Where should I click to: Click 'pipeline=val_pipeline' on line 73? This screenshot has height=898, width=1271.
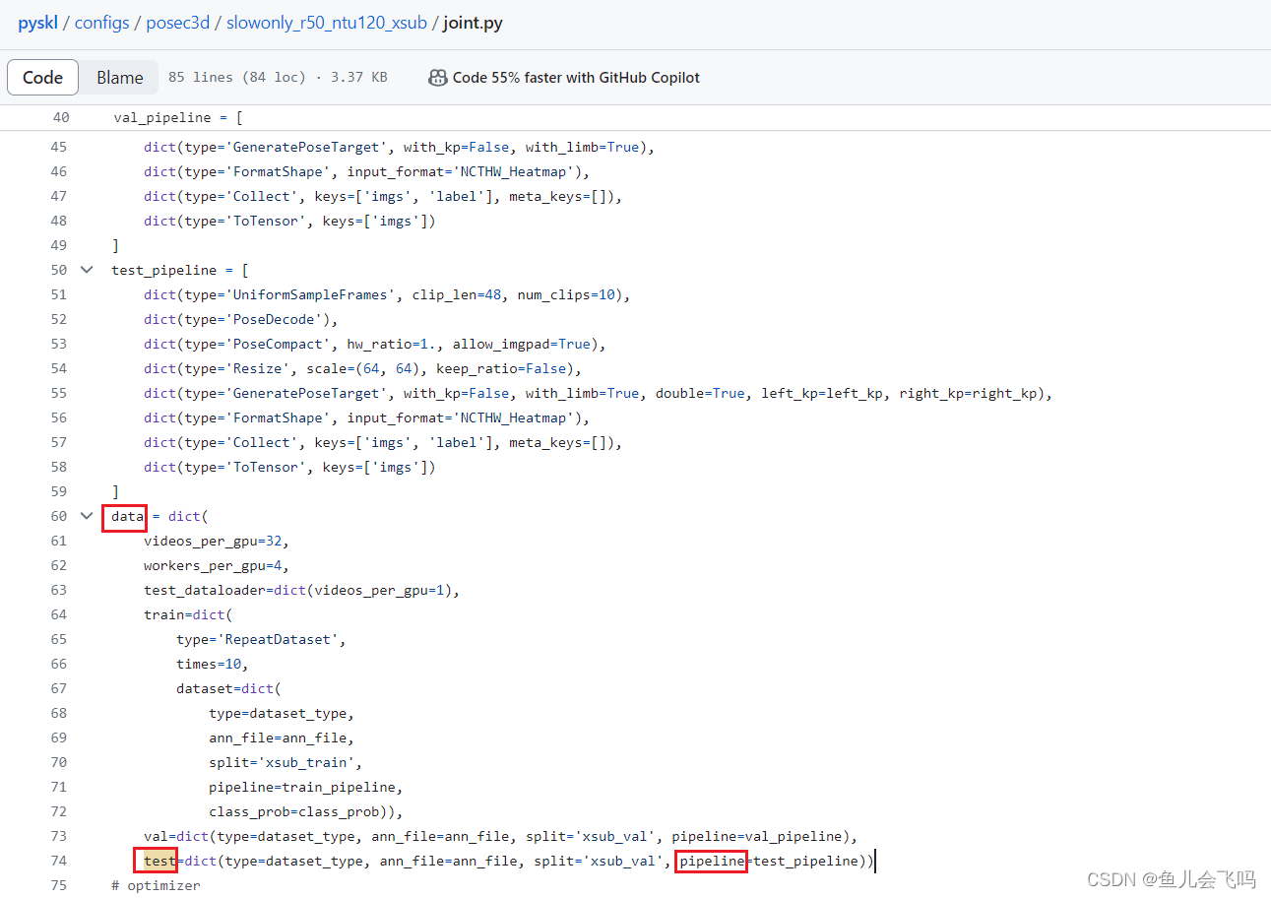pos(757,836)
